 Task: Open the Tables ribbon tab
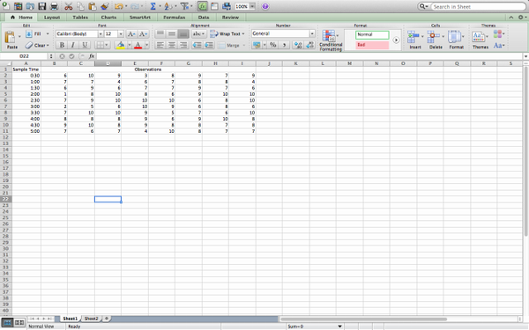80,18
